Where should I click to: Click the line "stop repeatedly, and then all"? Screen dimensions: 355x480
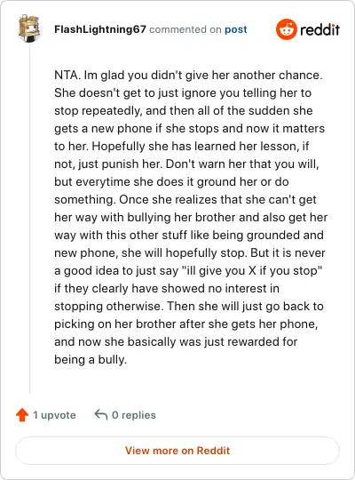coord(184,110)
